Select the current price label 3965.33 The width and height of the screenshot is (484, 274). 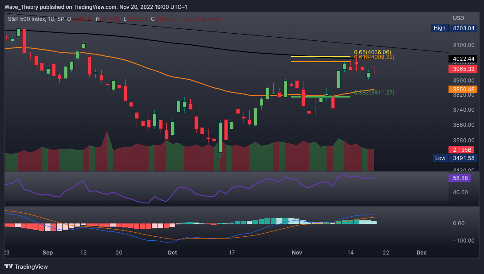463,69
